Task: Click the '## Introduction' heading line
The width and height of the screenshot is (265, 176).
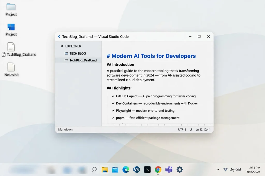Action: [120, 64]
